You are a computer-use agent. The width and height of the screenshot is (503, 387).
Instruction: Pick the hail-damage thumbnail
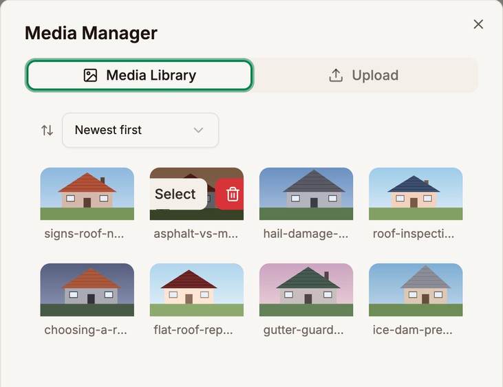pyautogui.click(x=306, y=194)
